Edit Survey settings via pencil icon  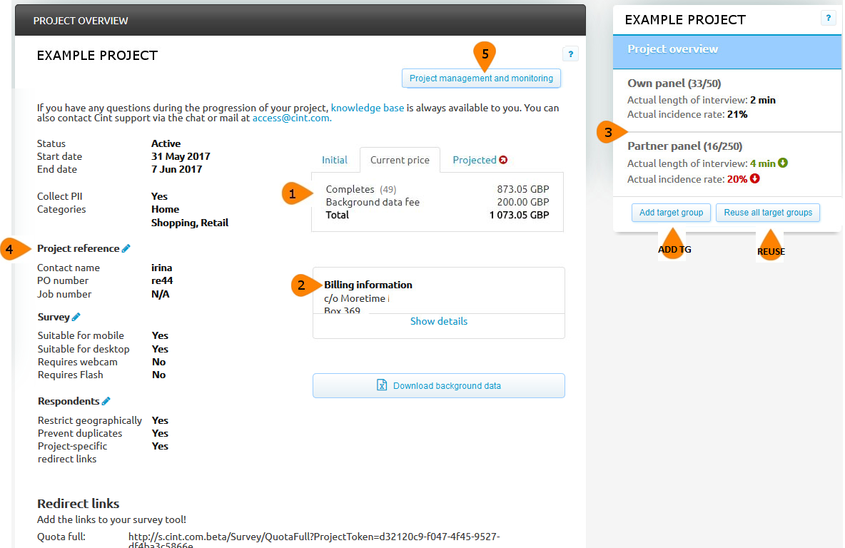(76, 317)
